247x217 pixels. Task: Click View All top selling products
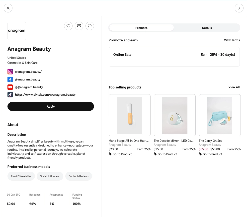pyautogui.click(x=234, y=87)
